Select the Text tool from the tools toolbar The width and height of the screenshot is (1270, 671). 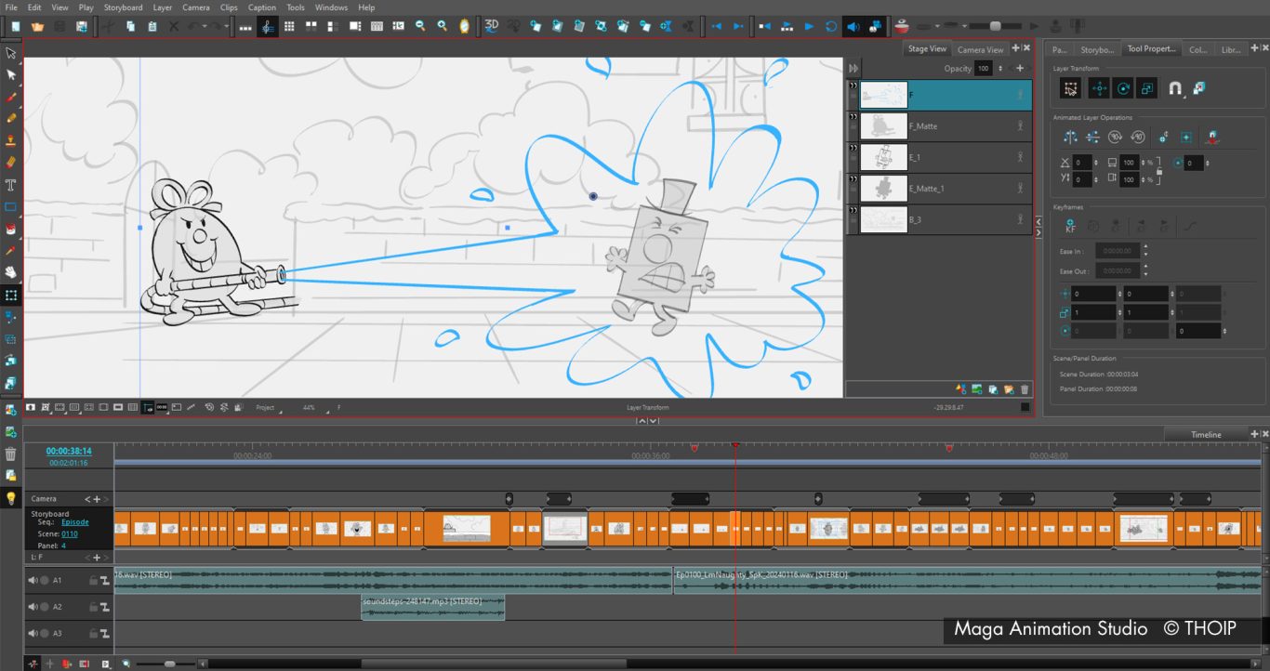[11, 184]
